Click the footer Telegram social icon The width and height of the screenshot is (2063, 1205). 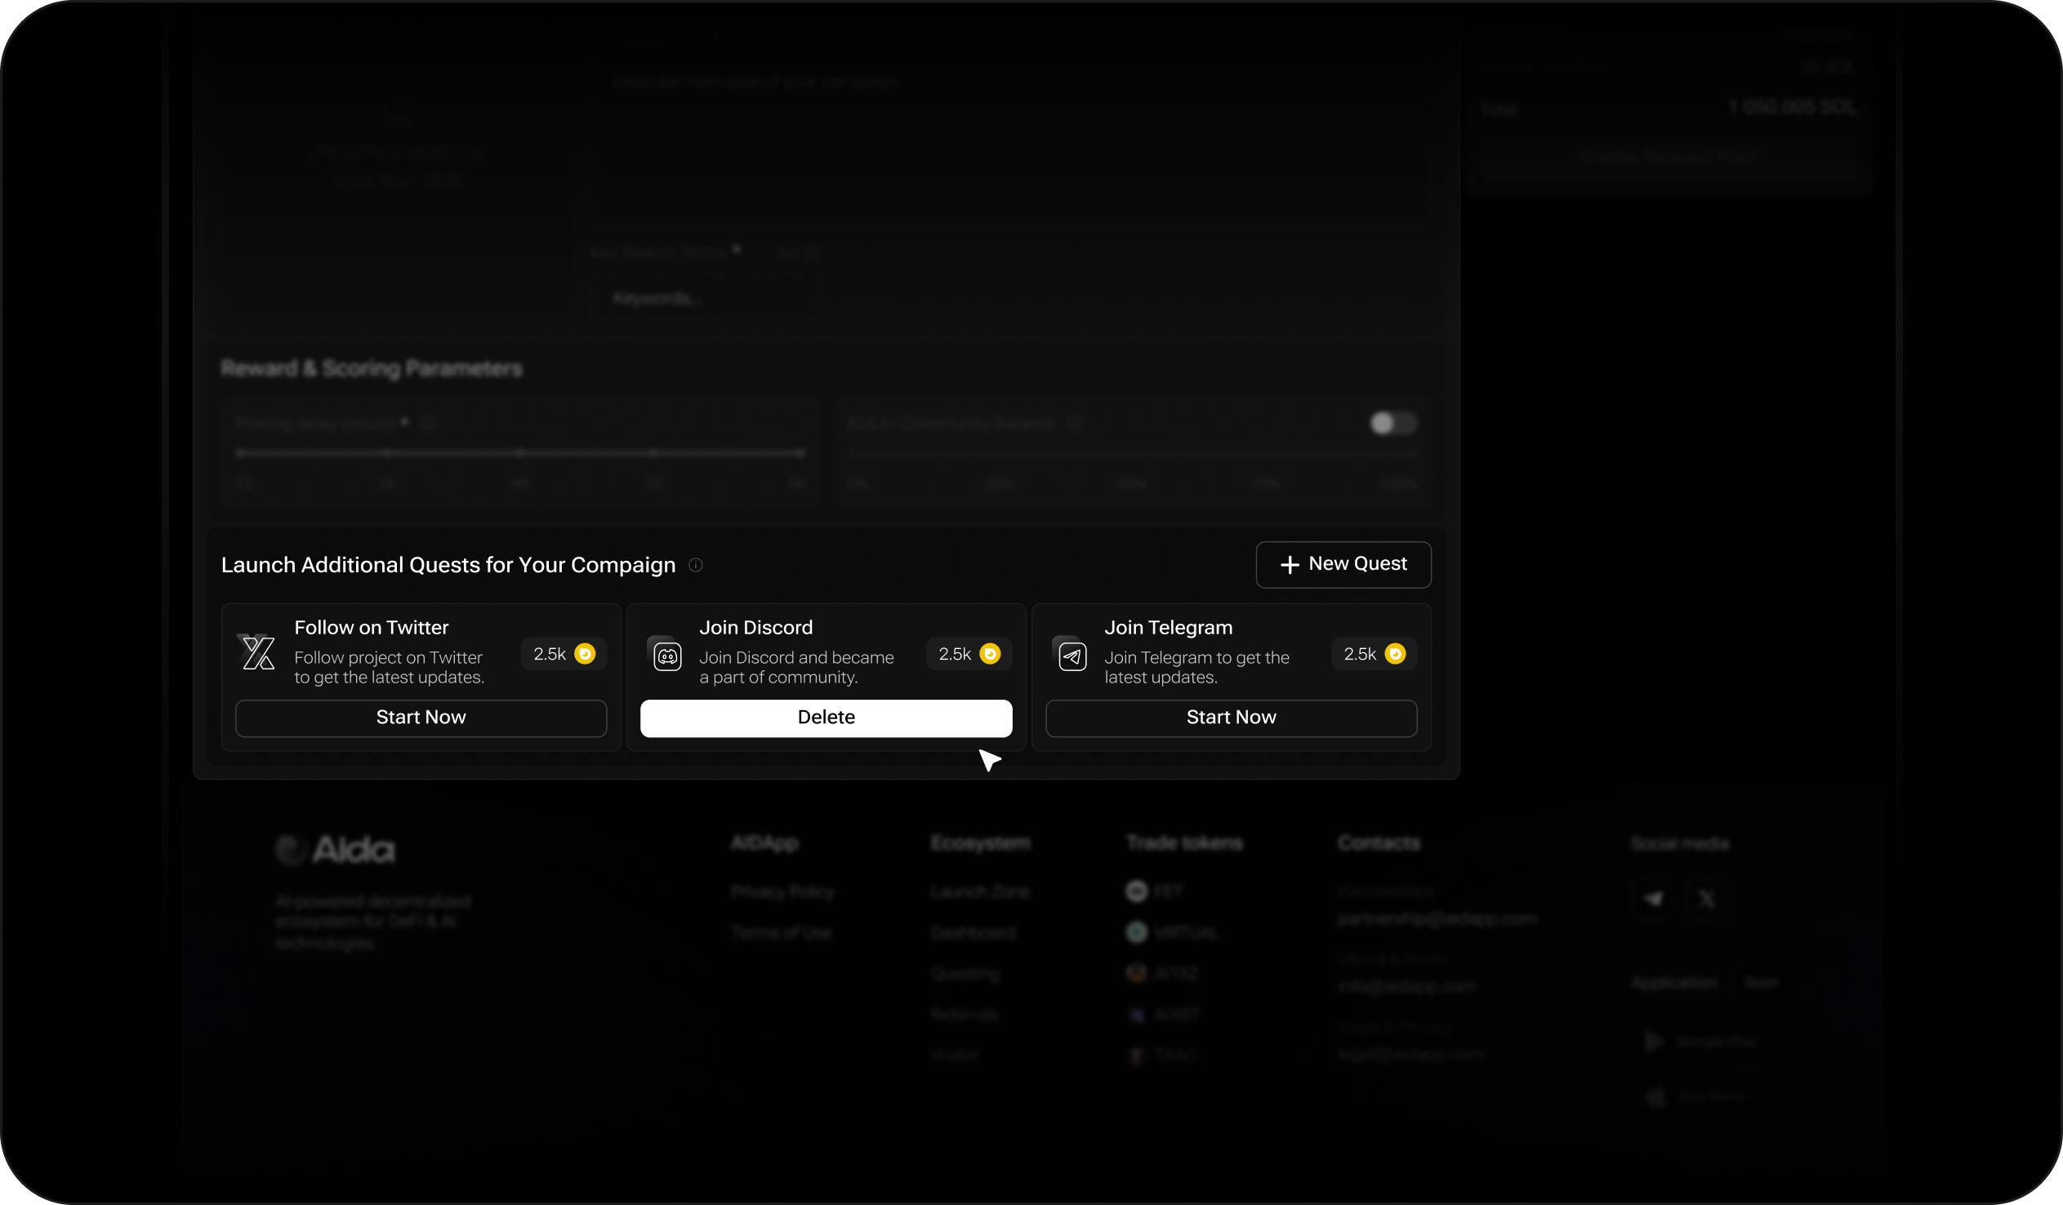click(1653, 899)
